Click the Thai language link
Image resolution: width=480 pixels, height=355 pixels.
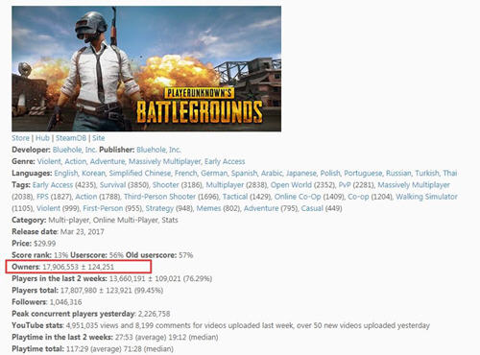[450, 173]
